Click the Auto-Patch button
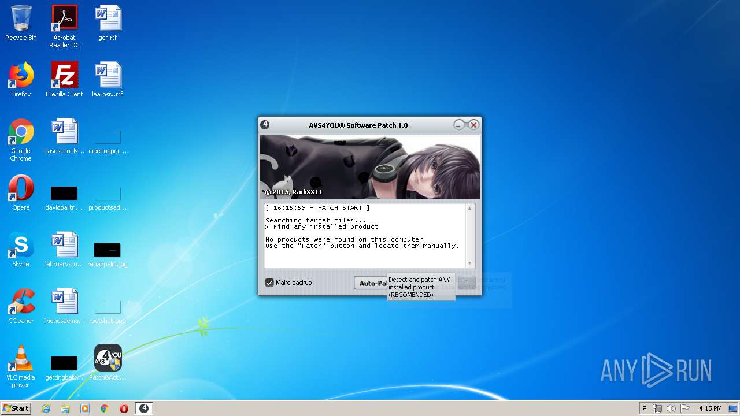This screenshot has width=740, height=416. [x=371, y=283]
